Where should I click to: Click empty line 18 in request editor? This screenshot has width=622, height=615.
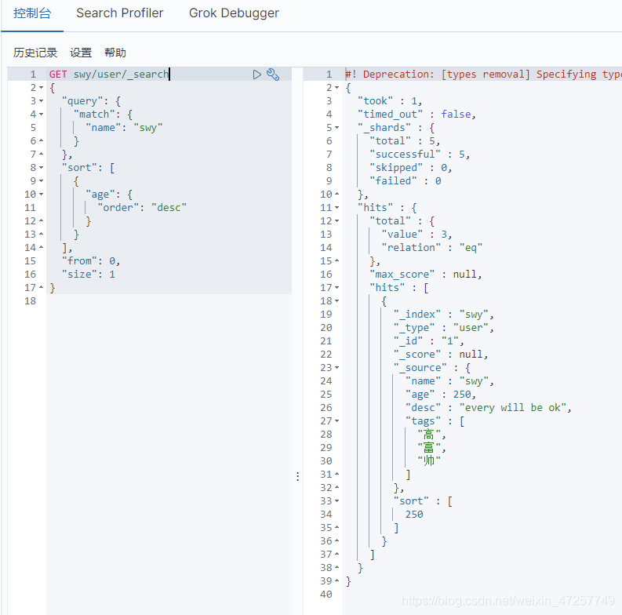(x=169, y=300)
